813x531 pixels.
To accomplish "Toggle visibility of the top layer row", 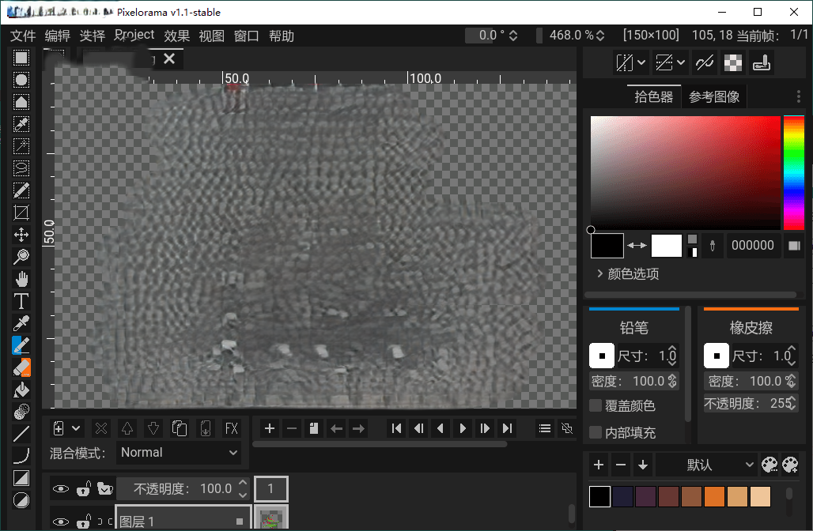I will point(61,488).
